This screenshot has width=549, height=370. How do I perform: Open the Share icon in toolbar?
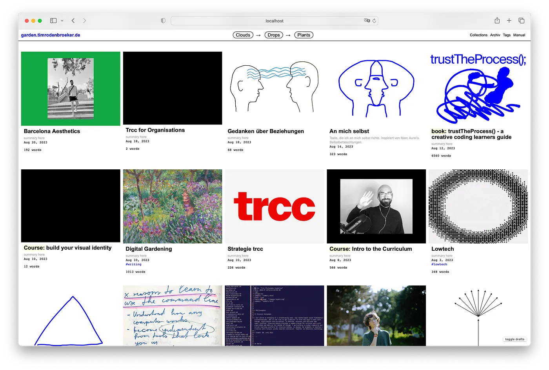point(497,20)
